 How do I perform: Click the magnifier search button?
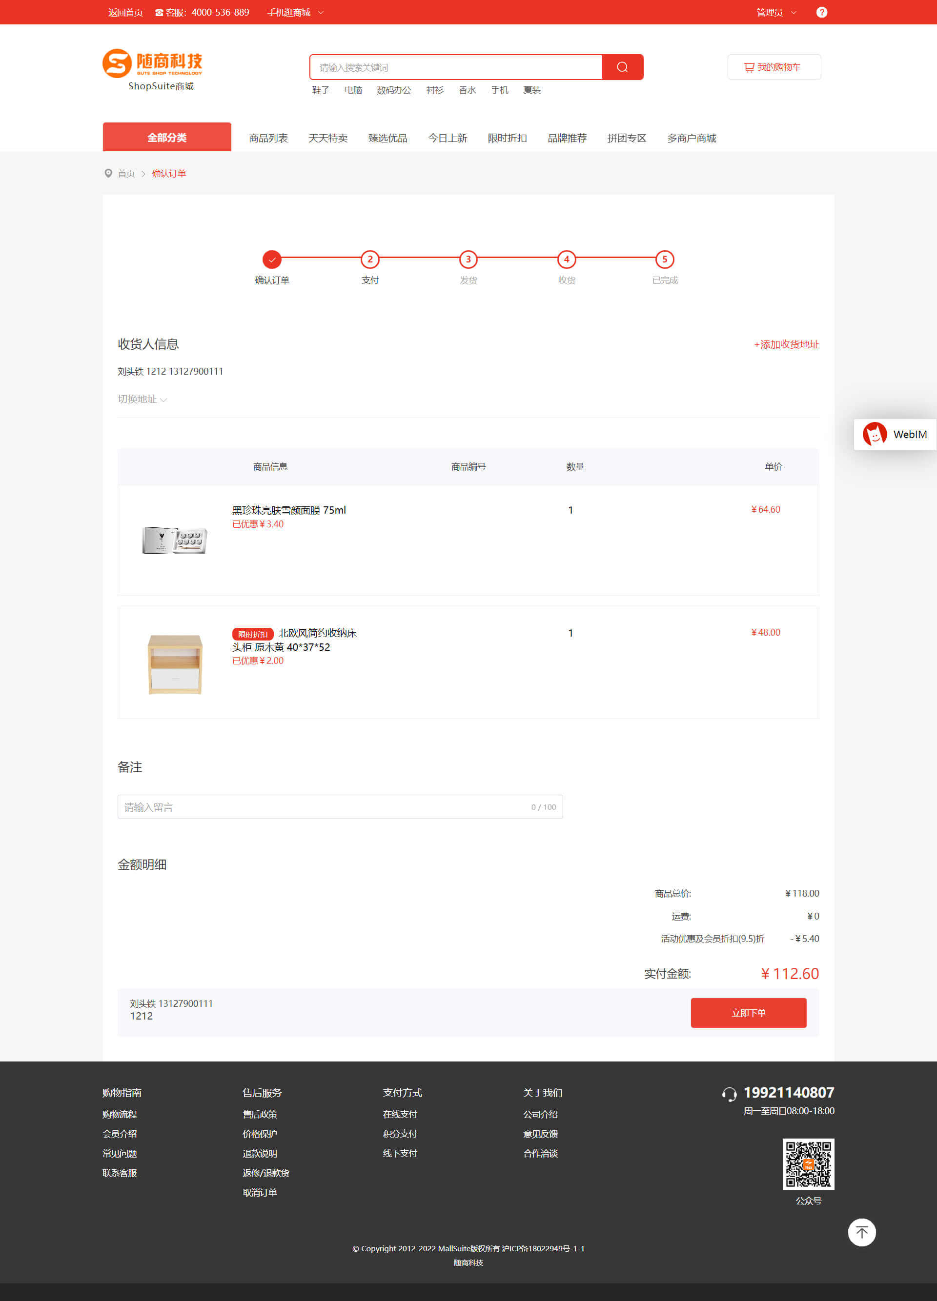(622, 67)
